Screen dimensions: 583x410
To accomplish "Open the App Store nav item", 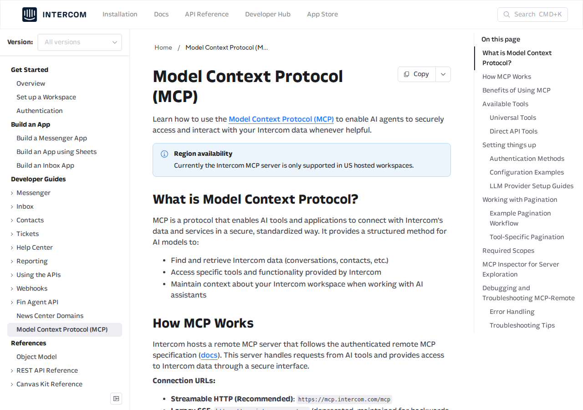I will point(322,14).
